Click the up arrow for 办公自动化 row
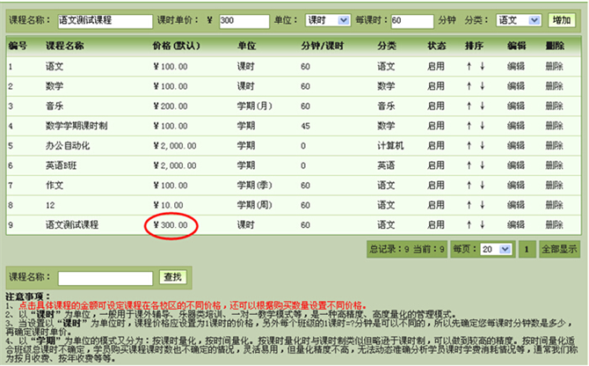The height and width of the screenshot is (366, 589). (x=469, y=145)
